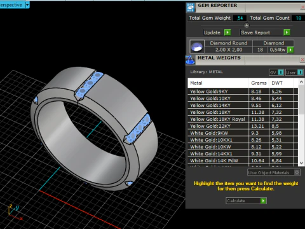
Task: Select the right side gem channel on ring
Action: click(x=139, y=129)
